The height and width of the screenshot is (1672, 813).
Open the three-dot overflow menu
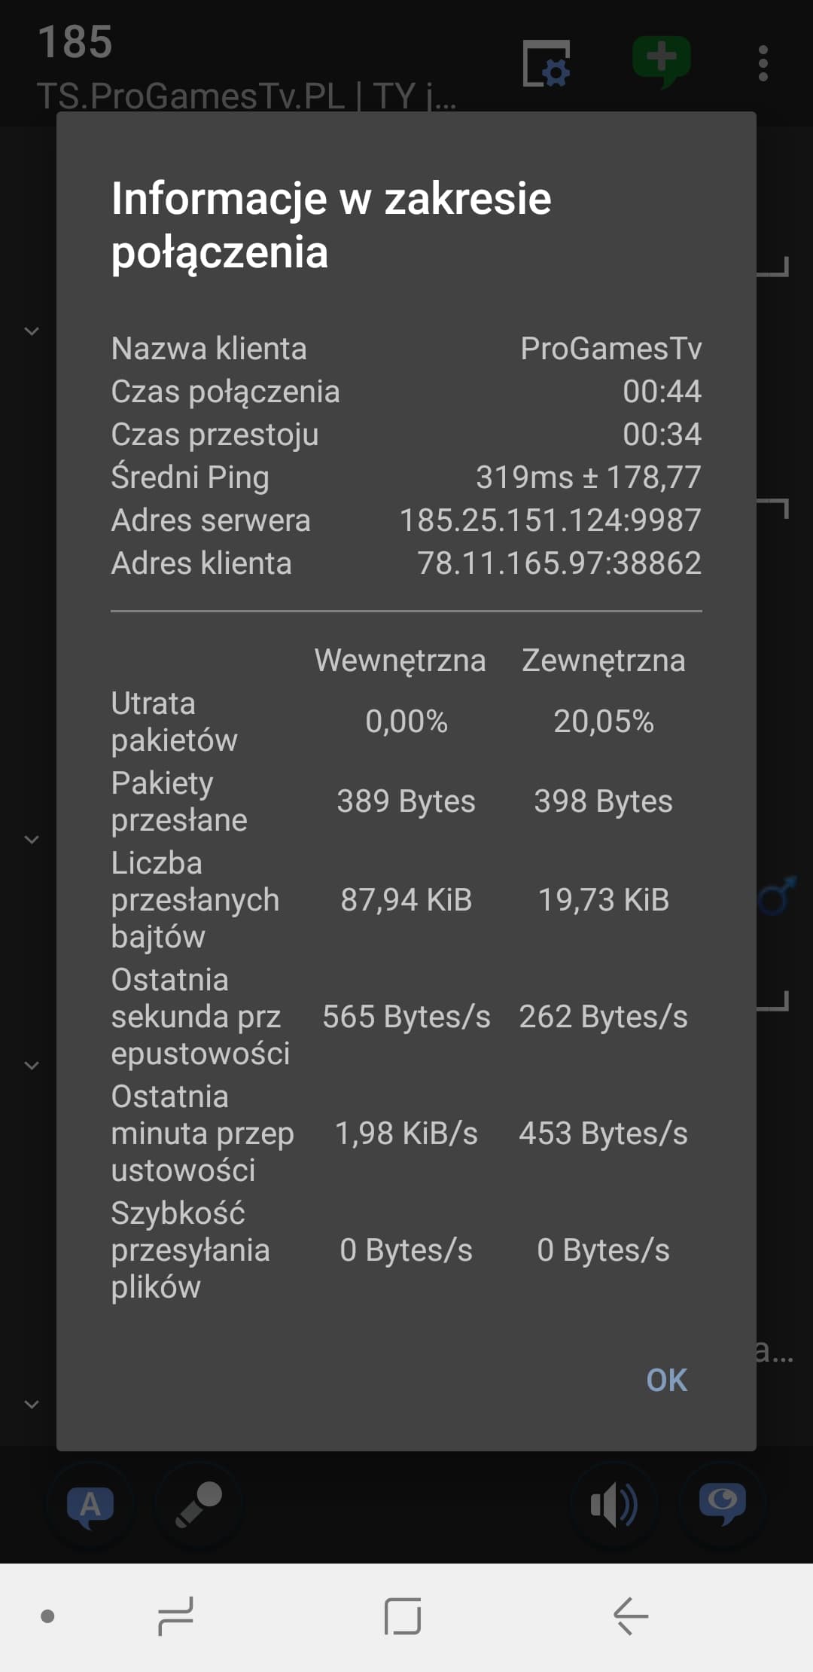[763, 63]
